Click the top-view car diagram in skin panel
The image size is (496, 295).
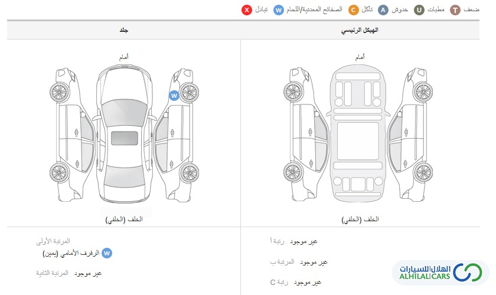click(x=125, y=134)
